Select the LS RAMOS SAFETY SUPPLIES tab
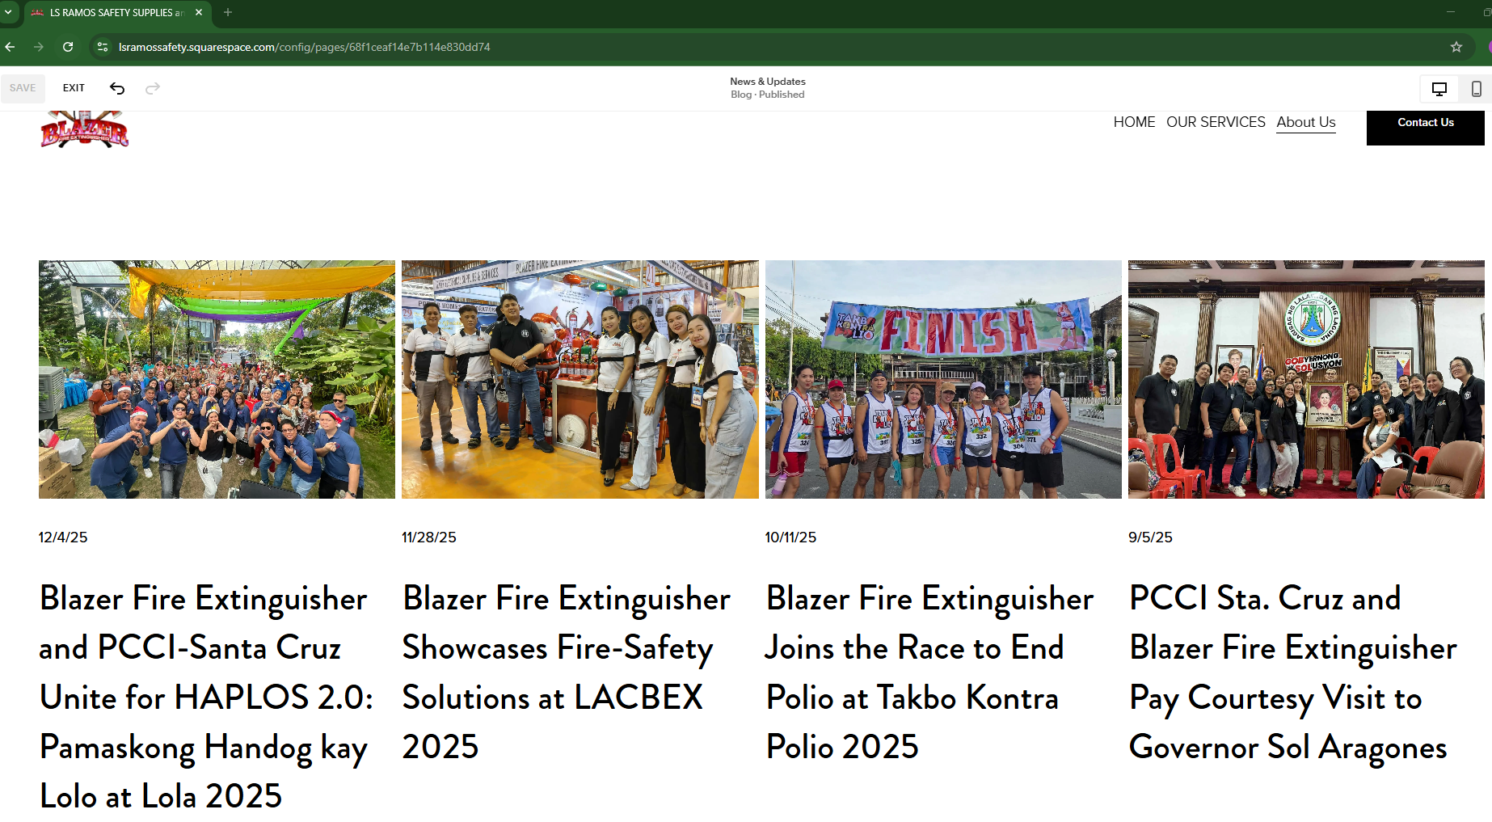Viewport: 1492px width, 822px height. click(117, 13)
